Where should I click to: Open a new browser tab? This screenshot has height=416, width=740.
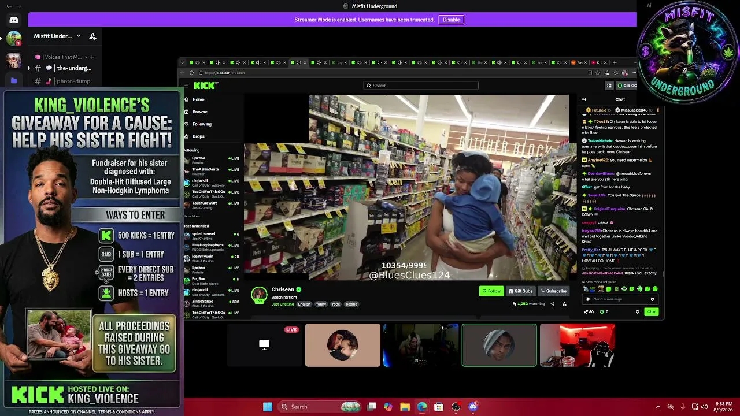tap(615, 62)
